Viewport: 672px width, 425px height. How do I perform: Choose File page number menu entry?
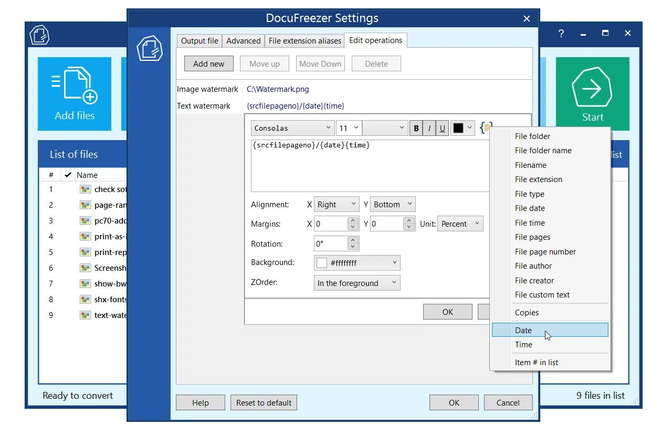[x=550, y=252]
